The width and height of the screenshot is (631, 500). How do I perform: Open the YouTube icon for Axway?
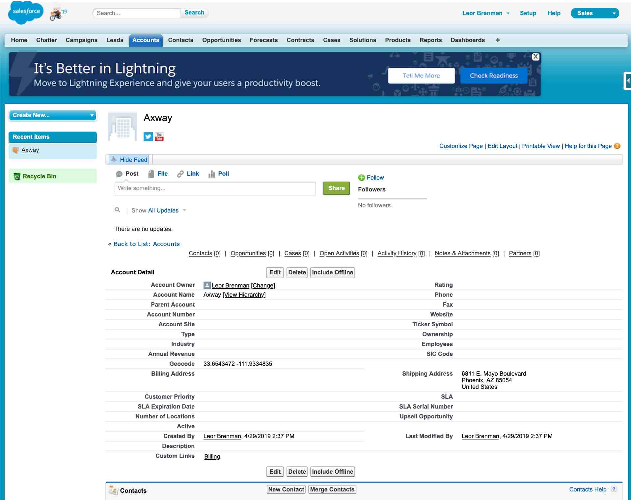point(159,137)
